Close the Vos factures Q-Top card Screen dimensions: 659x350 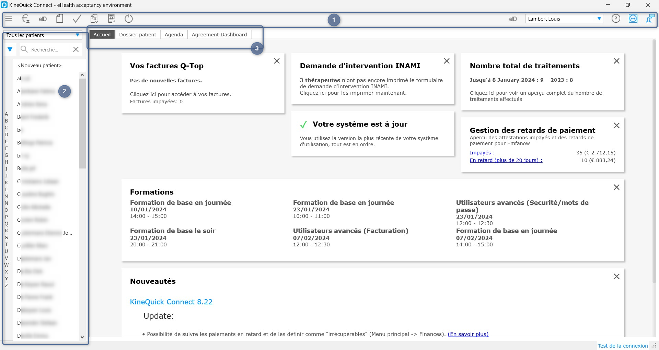(277, 61)
